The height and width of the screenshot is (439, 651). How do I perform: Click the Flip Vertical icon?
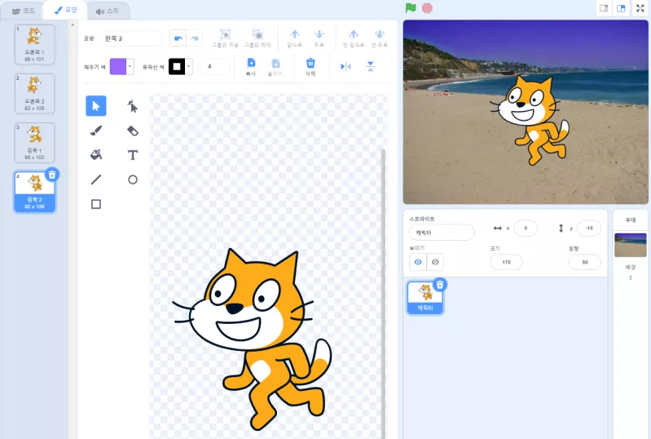click(x=371, y=67)
